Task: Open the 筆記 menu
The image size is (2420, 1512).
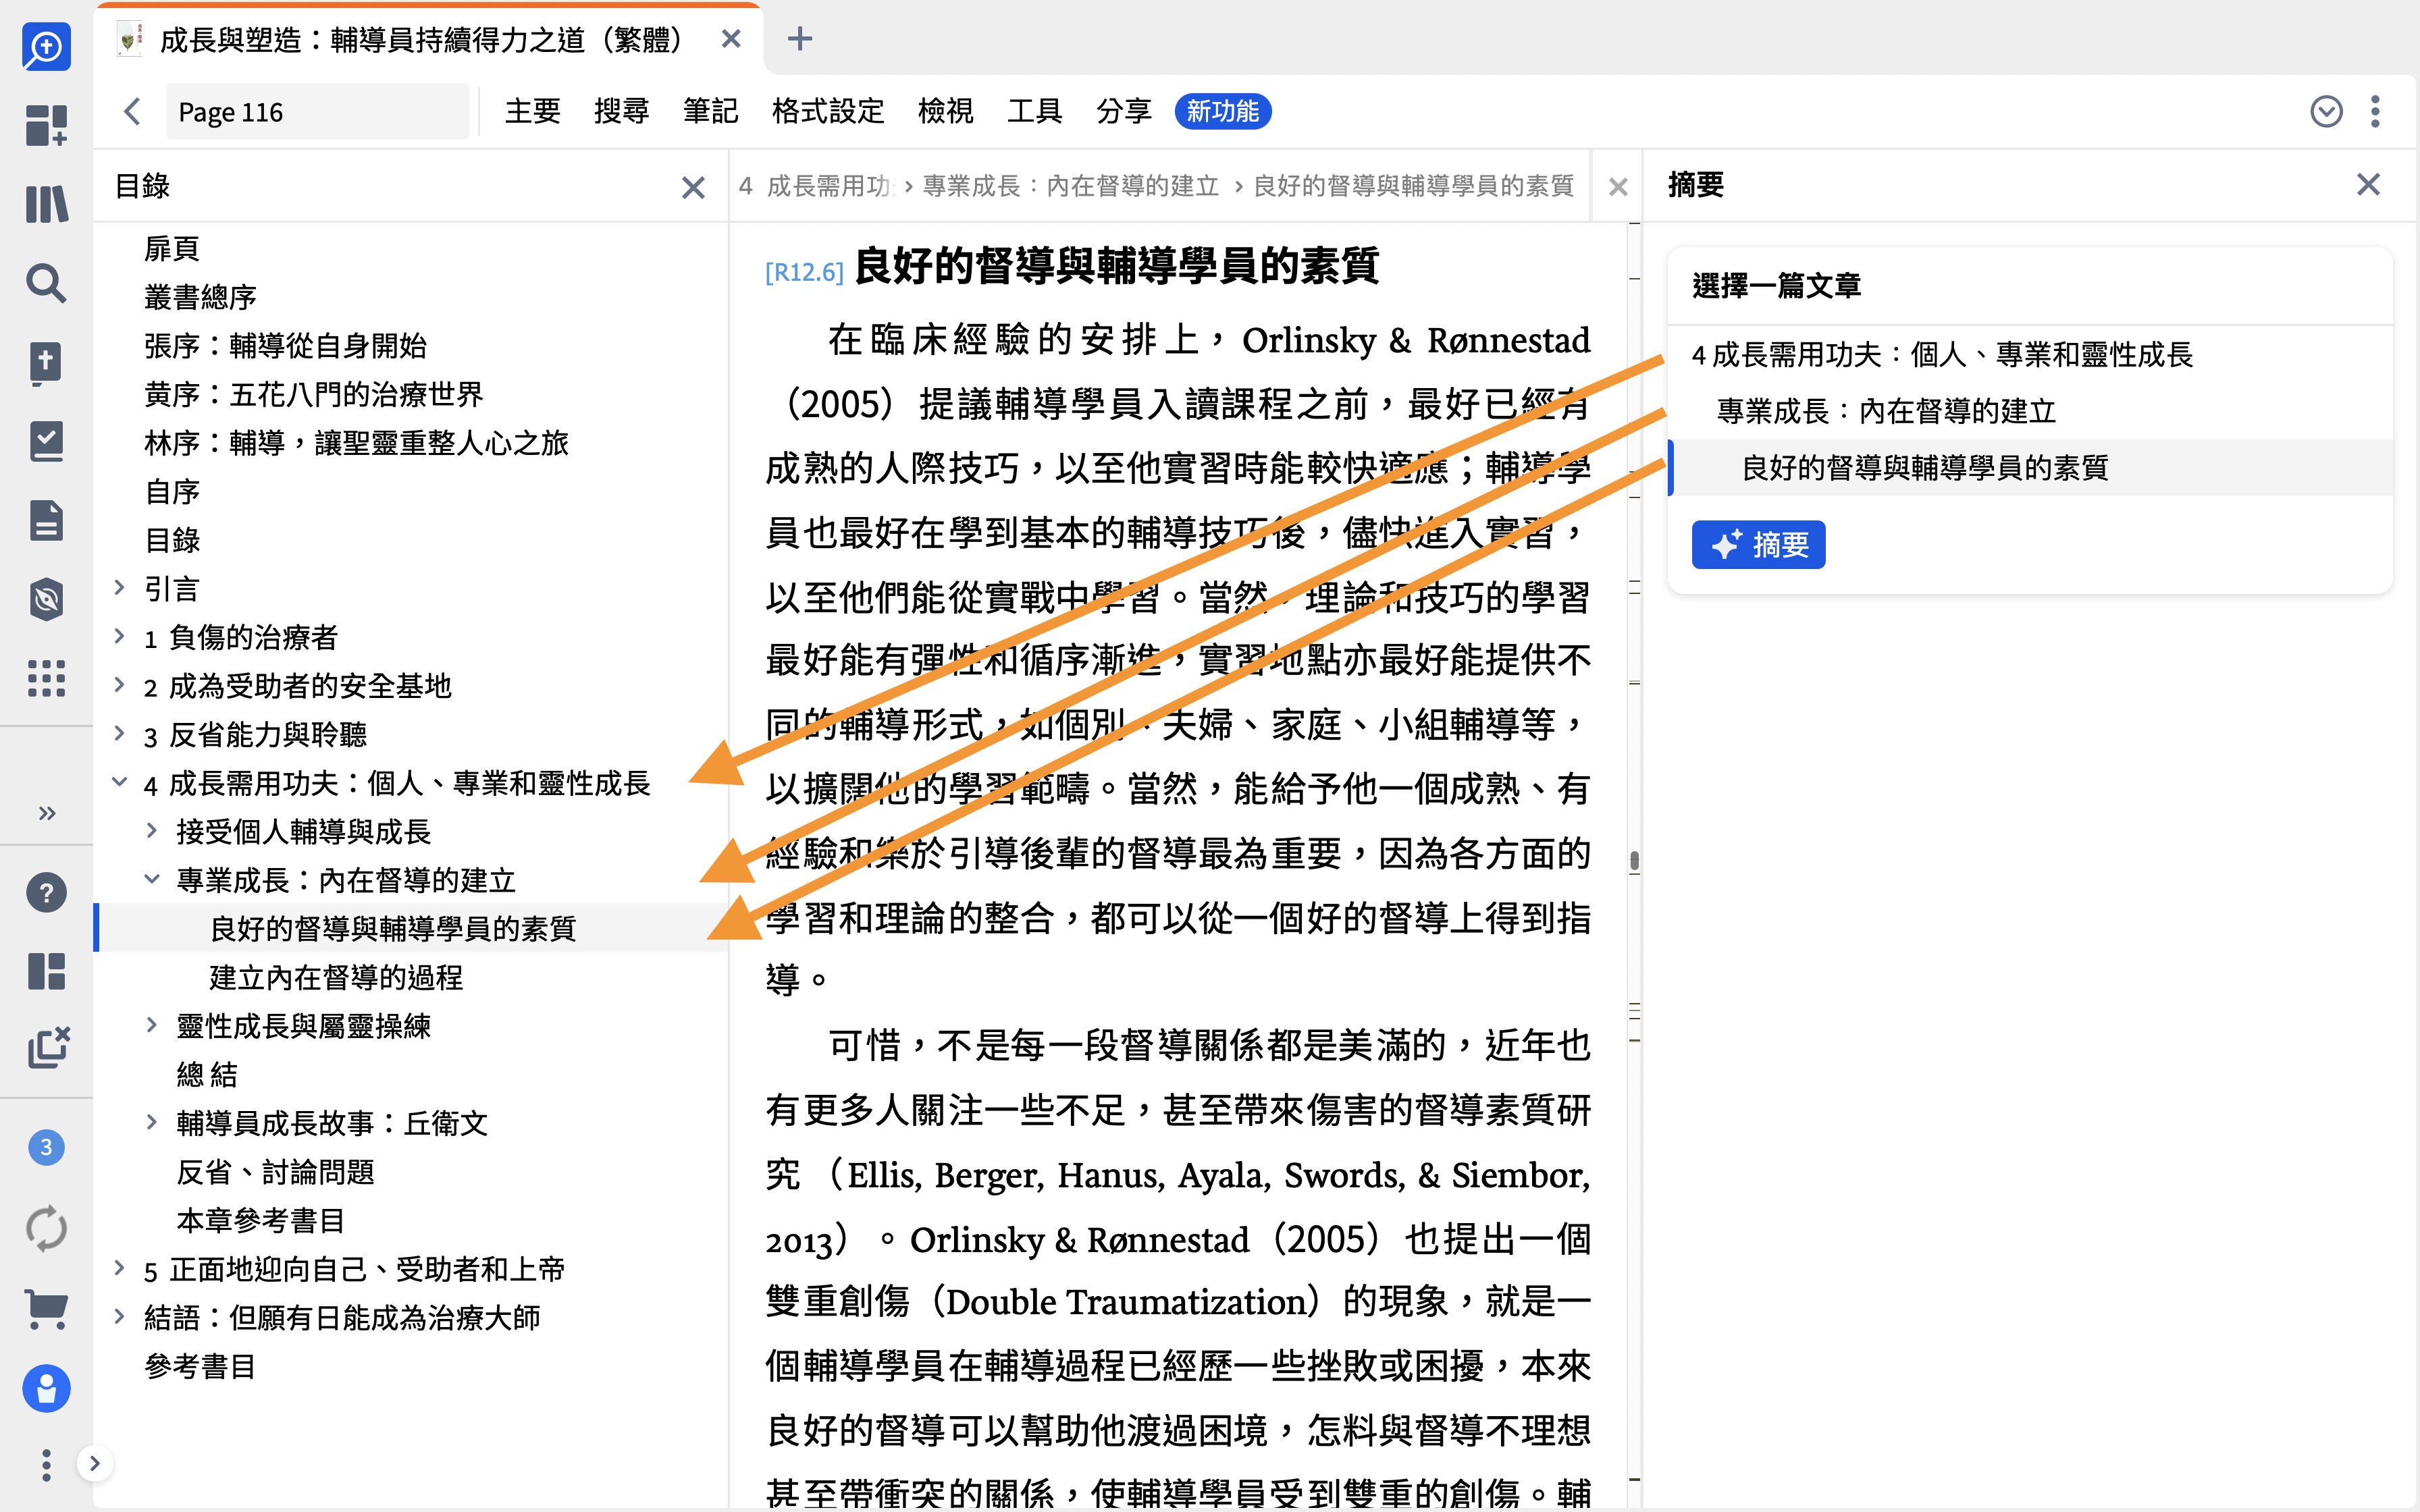Action: [x=710, y=111]
